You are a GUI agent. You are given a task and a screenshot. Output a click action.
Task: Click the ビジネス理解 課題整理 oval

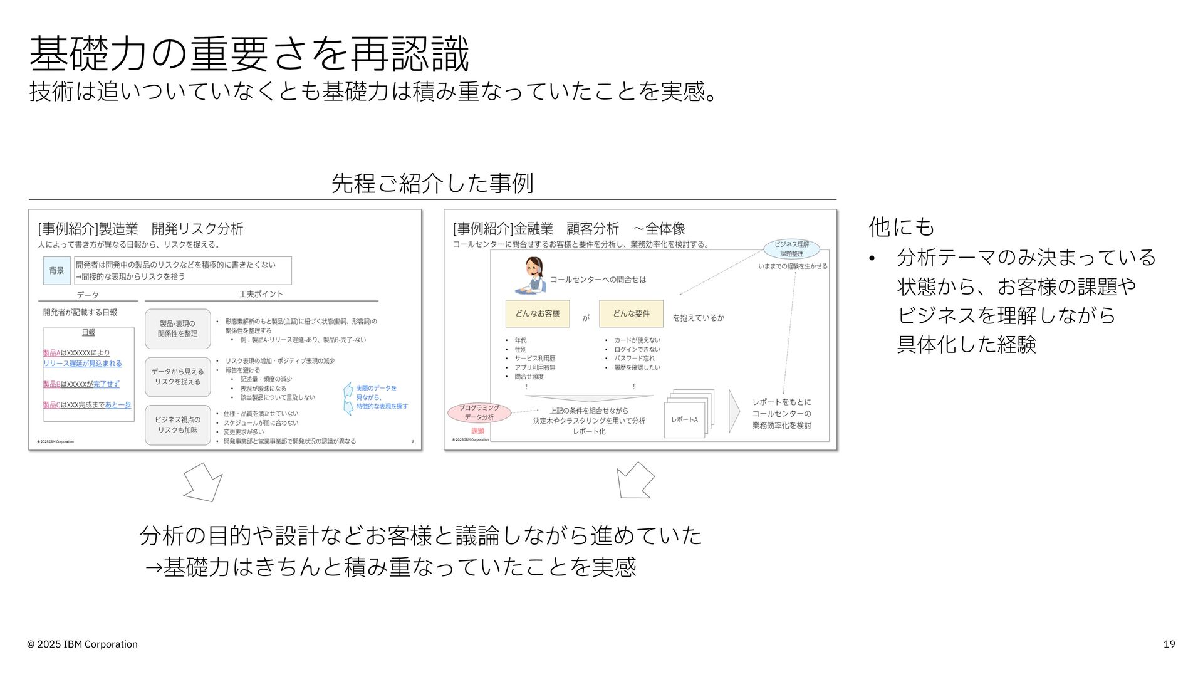pos(792,249)
